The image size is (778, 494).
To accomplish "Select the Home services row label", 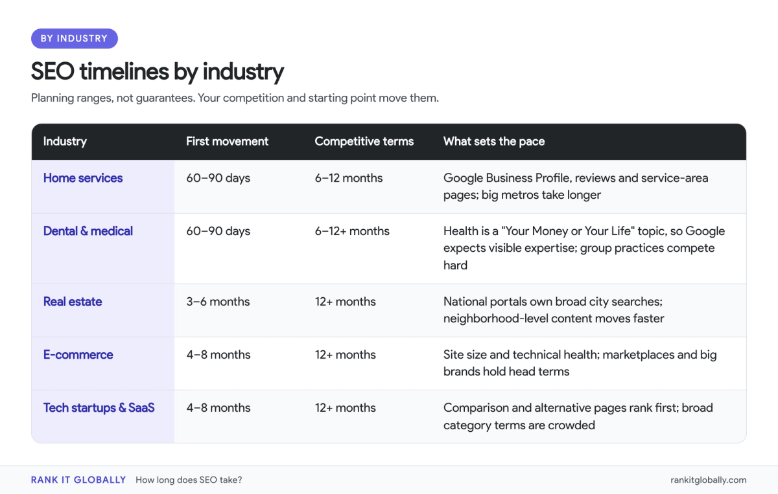I will (83, 178).
